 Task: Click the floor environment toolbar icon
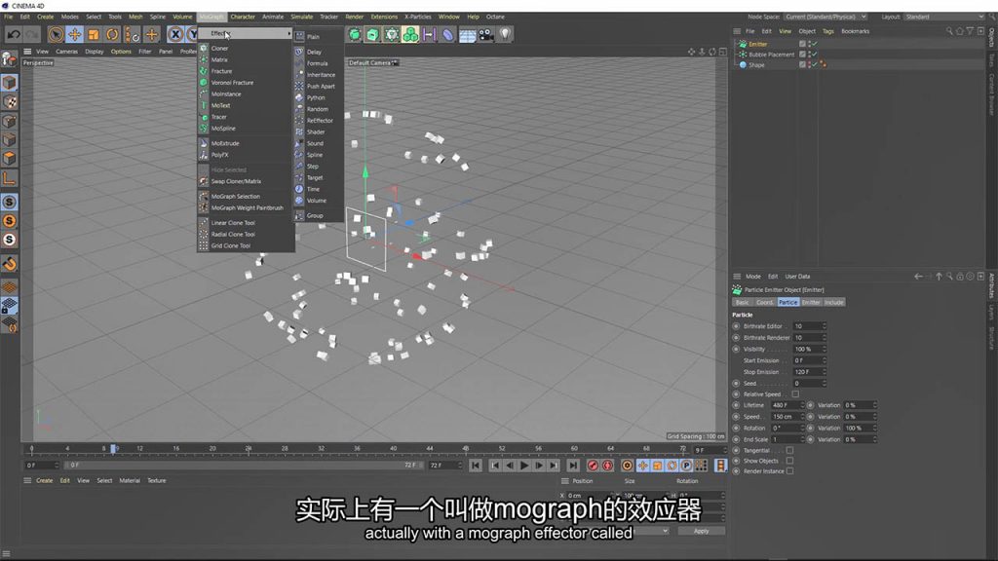(x=467, y=34)
